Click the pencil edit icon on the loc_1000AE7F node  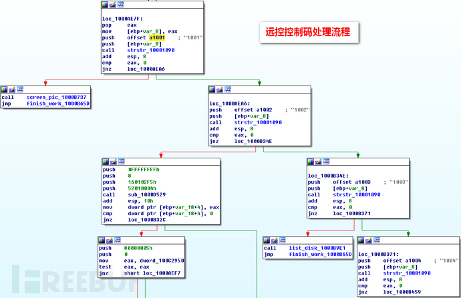pyautogui.click(x=114, y=4)
